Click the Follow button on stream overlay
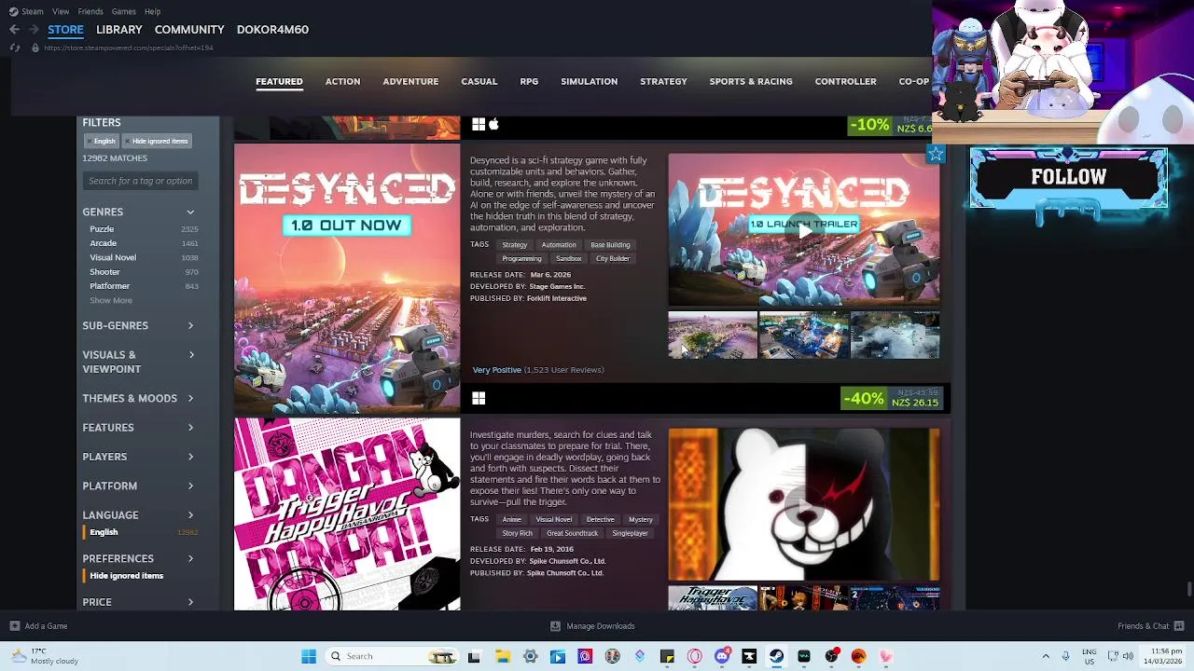This screenshot has width=1194, height=671. [x=1069, y=177]
